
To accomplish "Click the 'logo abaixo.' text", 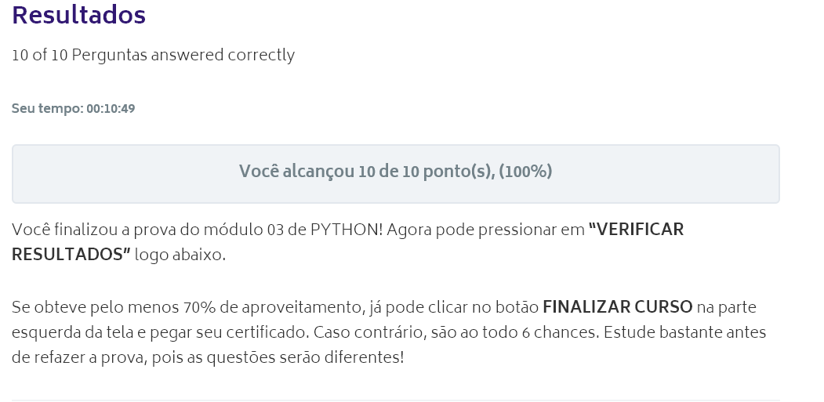I will [x=180, y=255].
